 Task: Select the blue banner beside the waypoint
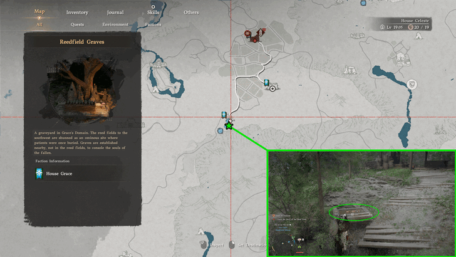click(266, 83)
